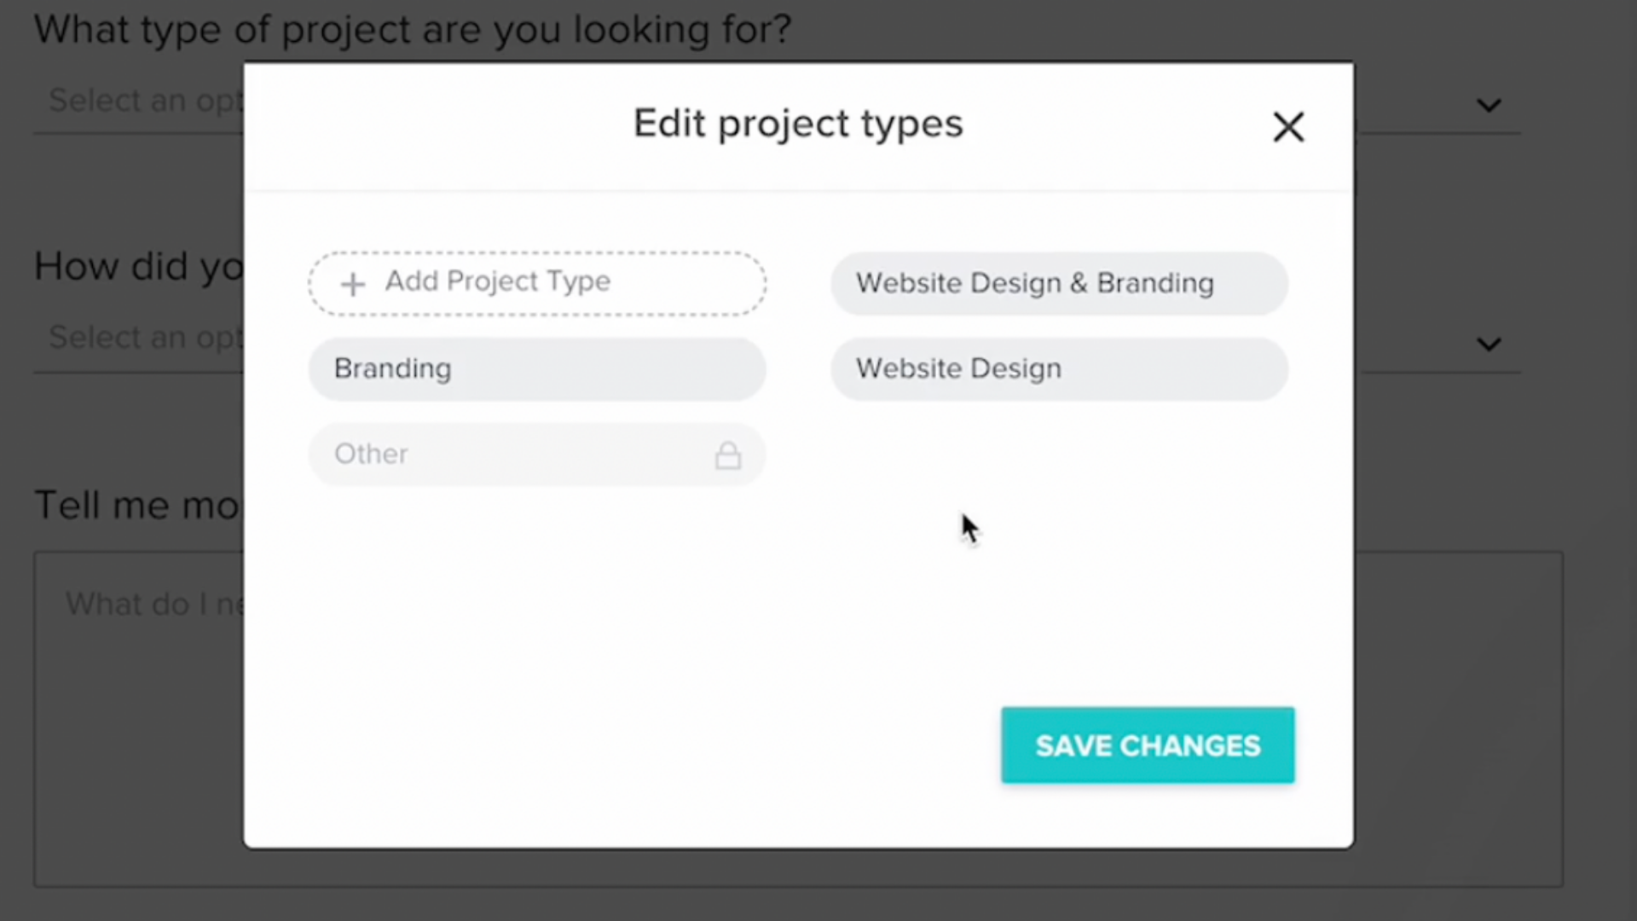The height and width of the screenshot is (921, 1637).
Task: Click the X to close Edit project types
Action: coord(1287,126)
